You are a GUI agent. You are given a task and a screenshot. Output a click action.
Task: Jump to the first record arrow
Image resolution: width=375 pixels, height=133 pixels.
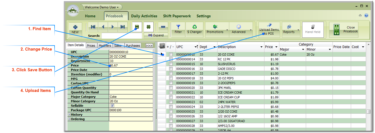pos(93,27)
